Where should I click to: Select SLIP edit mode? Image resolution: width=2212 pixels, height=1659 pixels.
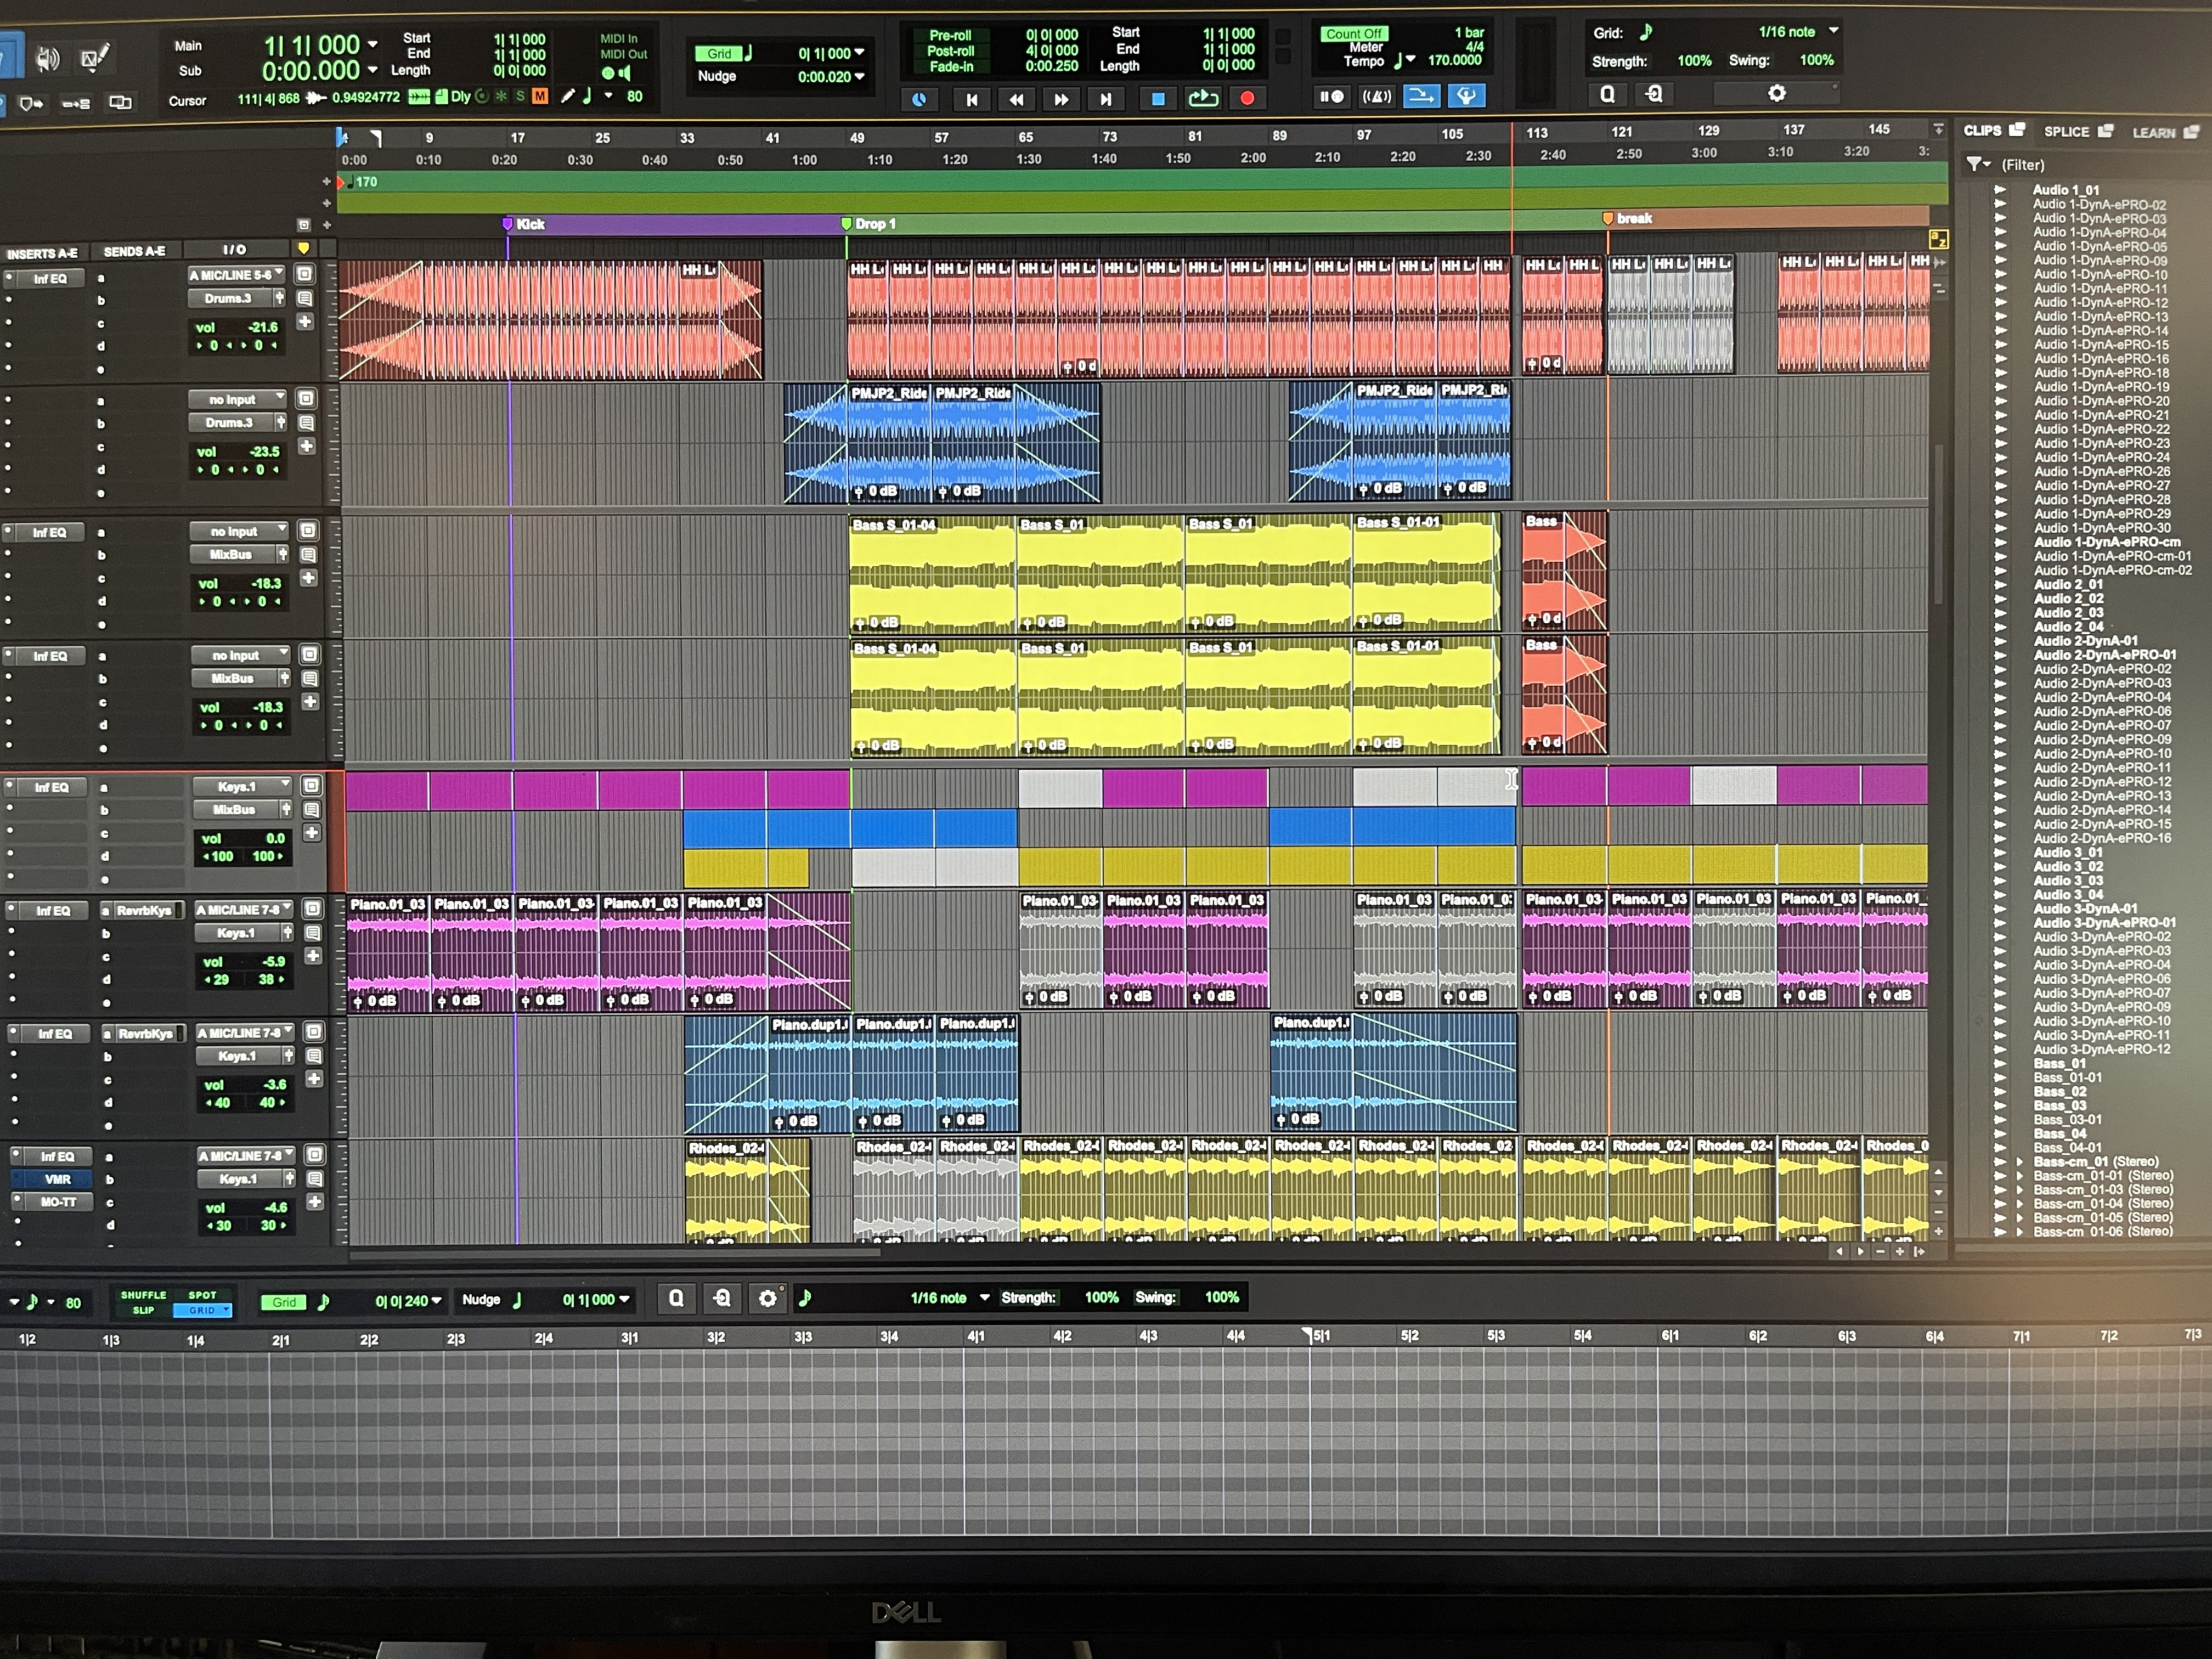[x=143, y=1310]
